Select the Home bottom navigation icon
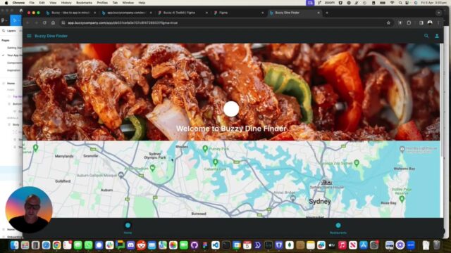The width and height of the screenshot is (451, 253). [128, 226]
